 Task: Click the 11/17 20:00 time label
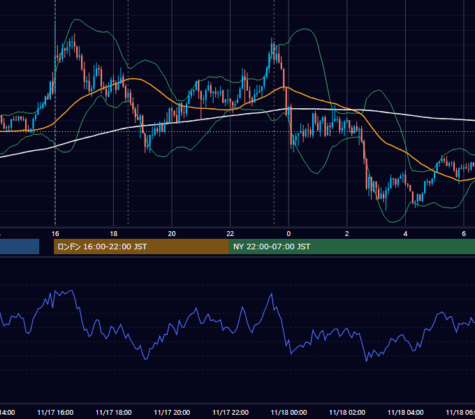pos(172,413)
